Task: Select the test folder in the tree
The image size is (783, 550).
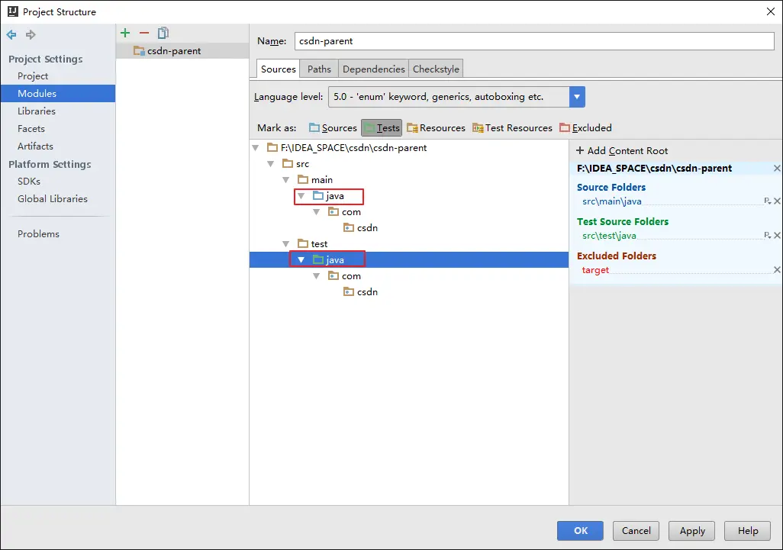Action: 313,244
